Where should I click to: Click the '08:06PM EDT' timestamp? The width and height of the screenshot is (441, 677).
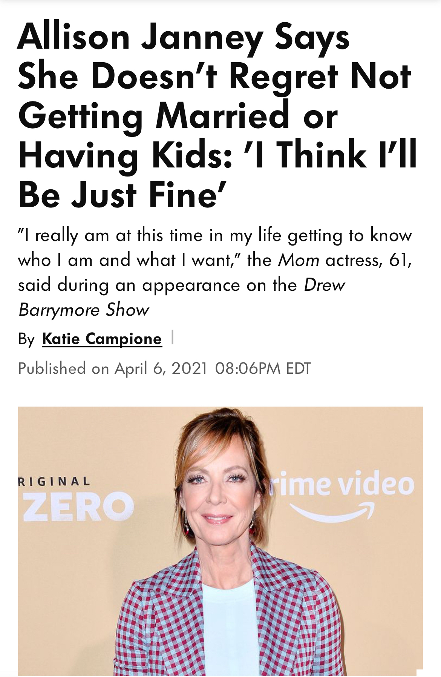click(263, 368)
